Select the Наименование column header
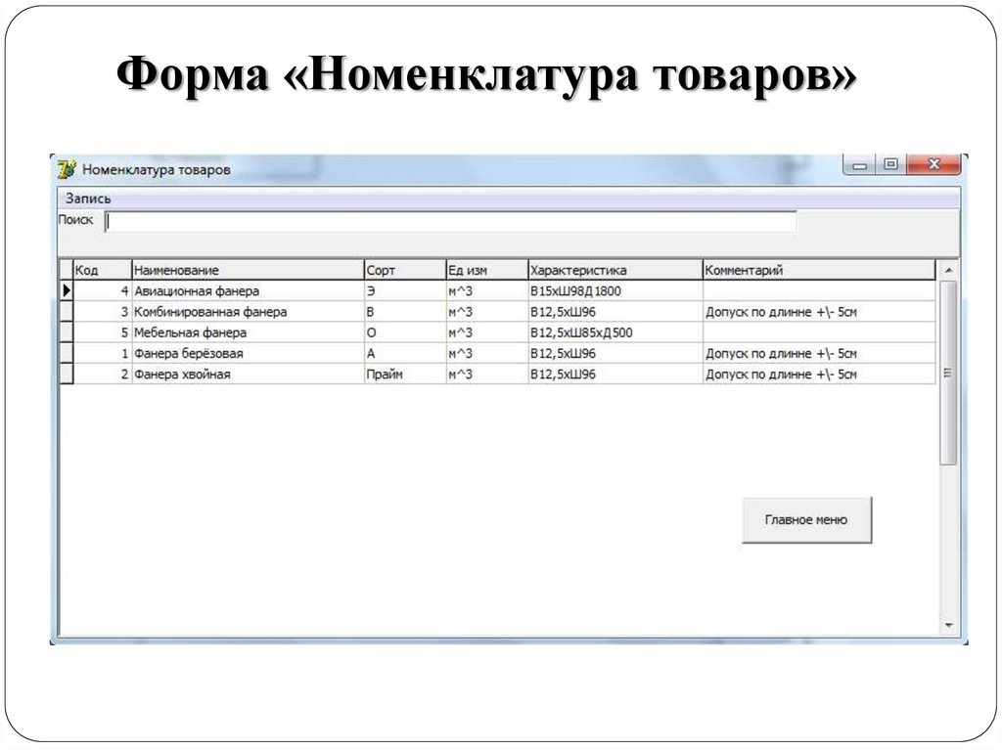 (x=245, y=268)
